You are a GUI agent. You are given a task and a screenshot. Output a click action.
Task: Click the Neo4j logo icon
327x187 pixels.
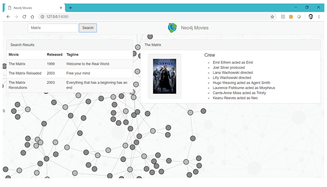172,28
